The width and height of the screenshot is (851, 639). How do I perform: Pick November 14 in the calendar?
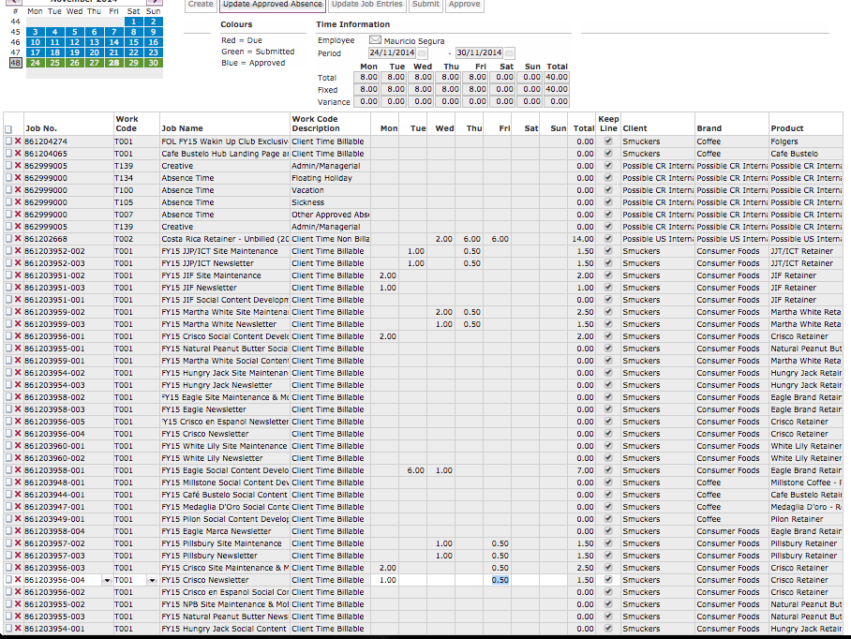tap(113, 42)
